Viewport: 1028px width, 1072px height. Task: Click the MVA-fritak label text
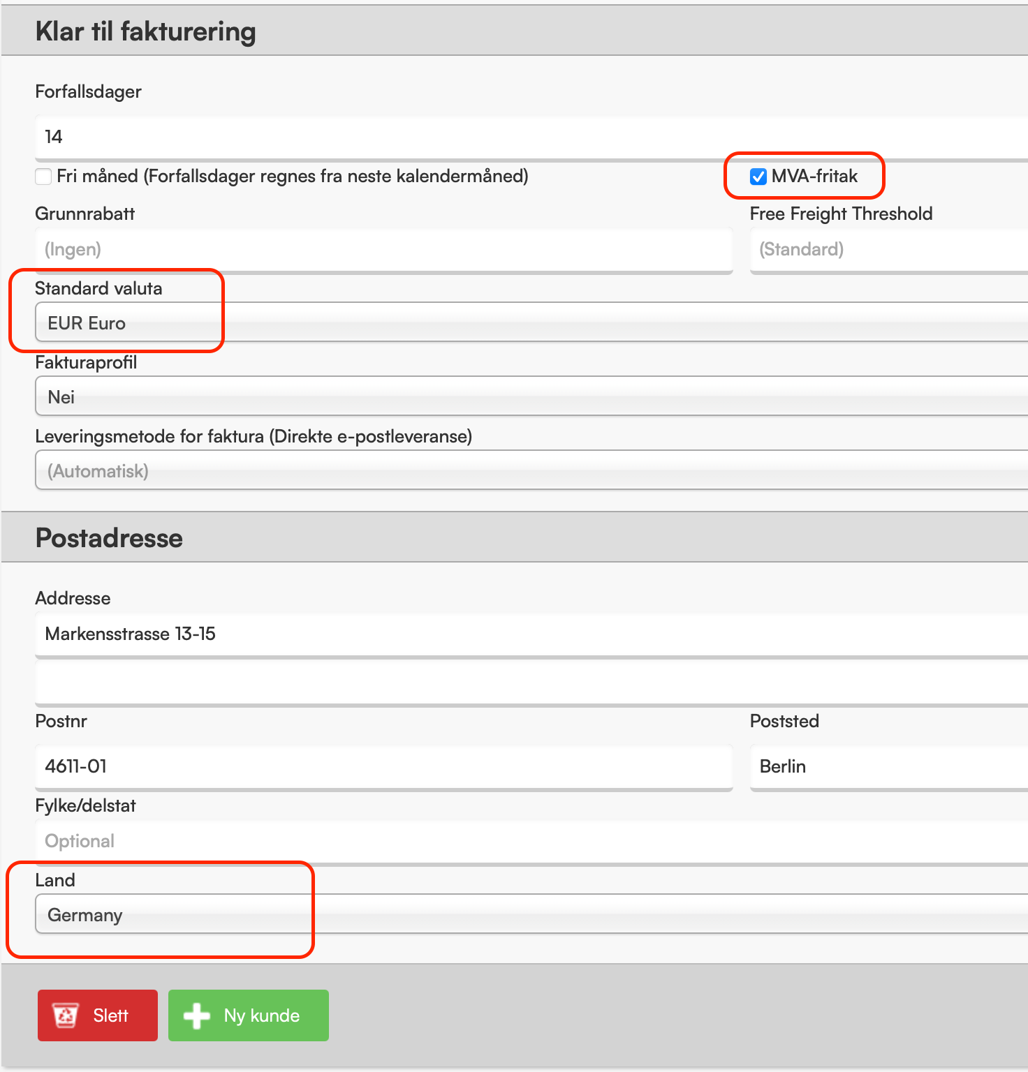(x=814, y=177)
